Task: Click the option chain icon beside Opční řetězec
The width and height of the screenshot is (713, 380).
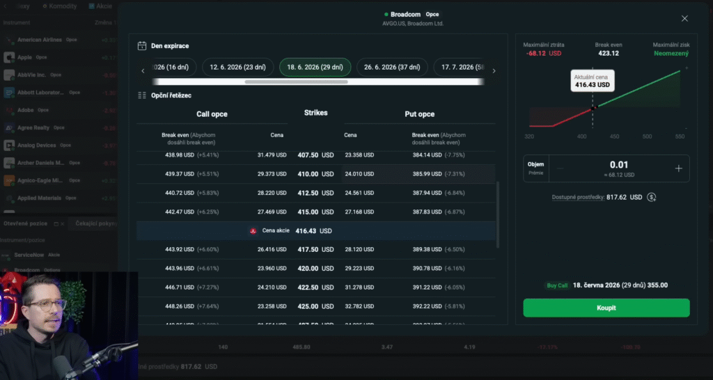Action: click(142, 95)
